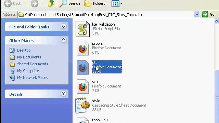Open the My Computer link

click(x=28, y=71)
